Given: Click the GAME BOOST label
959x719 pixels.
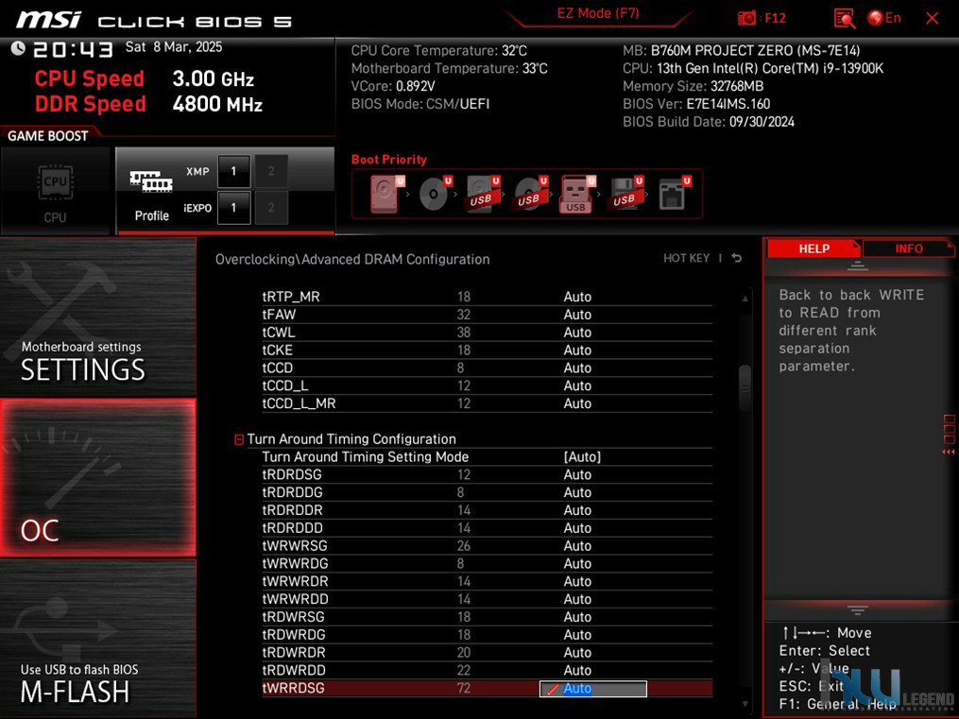Looking at the screenshot, I should (47, 136).
